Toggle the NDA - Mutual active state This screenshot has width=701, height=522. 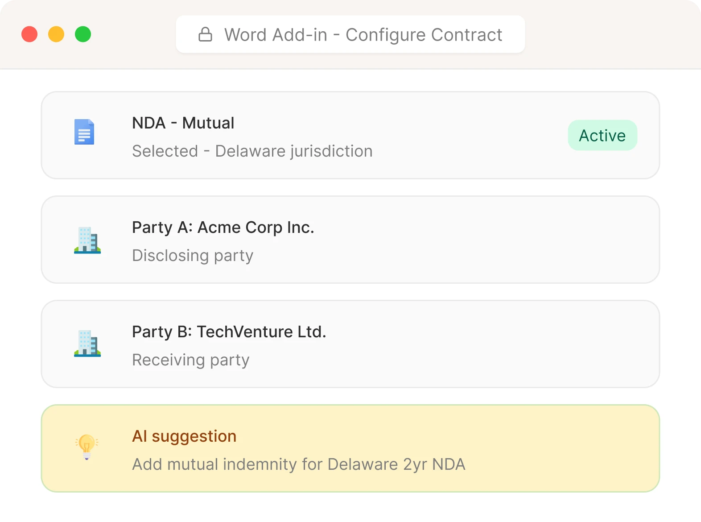coord(602,135)
